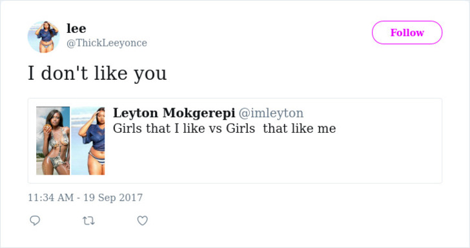The width and height of the screenshot is (470, 248).
Task: Open Leyton Mokgerepi's name in quoted tweet
Action: click(x=174, y=113)
